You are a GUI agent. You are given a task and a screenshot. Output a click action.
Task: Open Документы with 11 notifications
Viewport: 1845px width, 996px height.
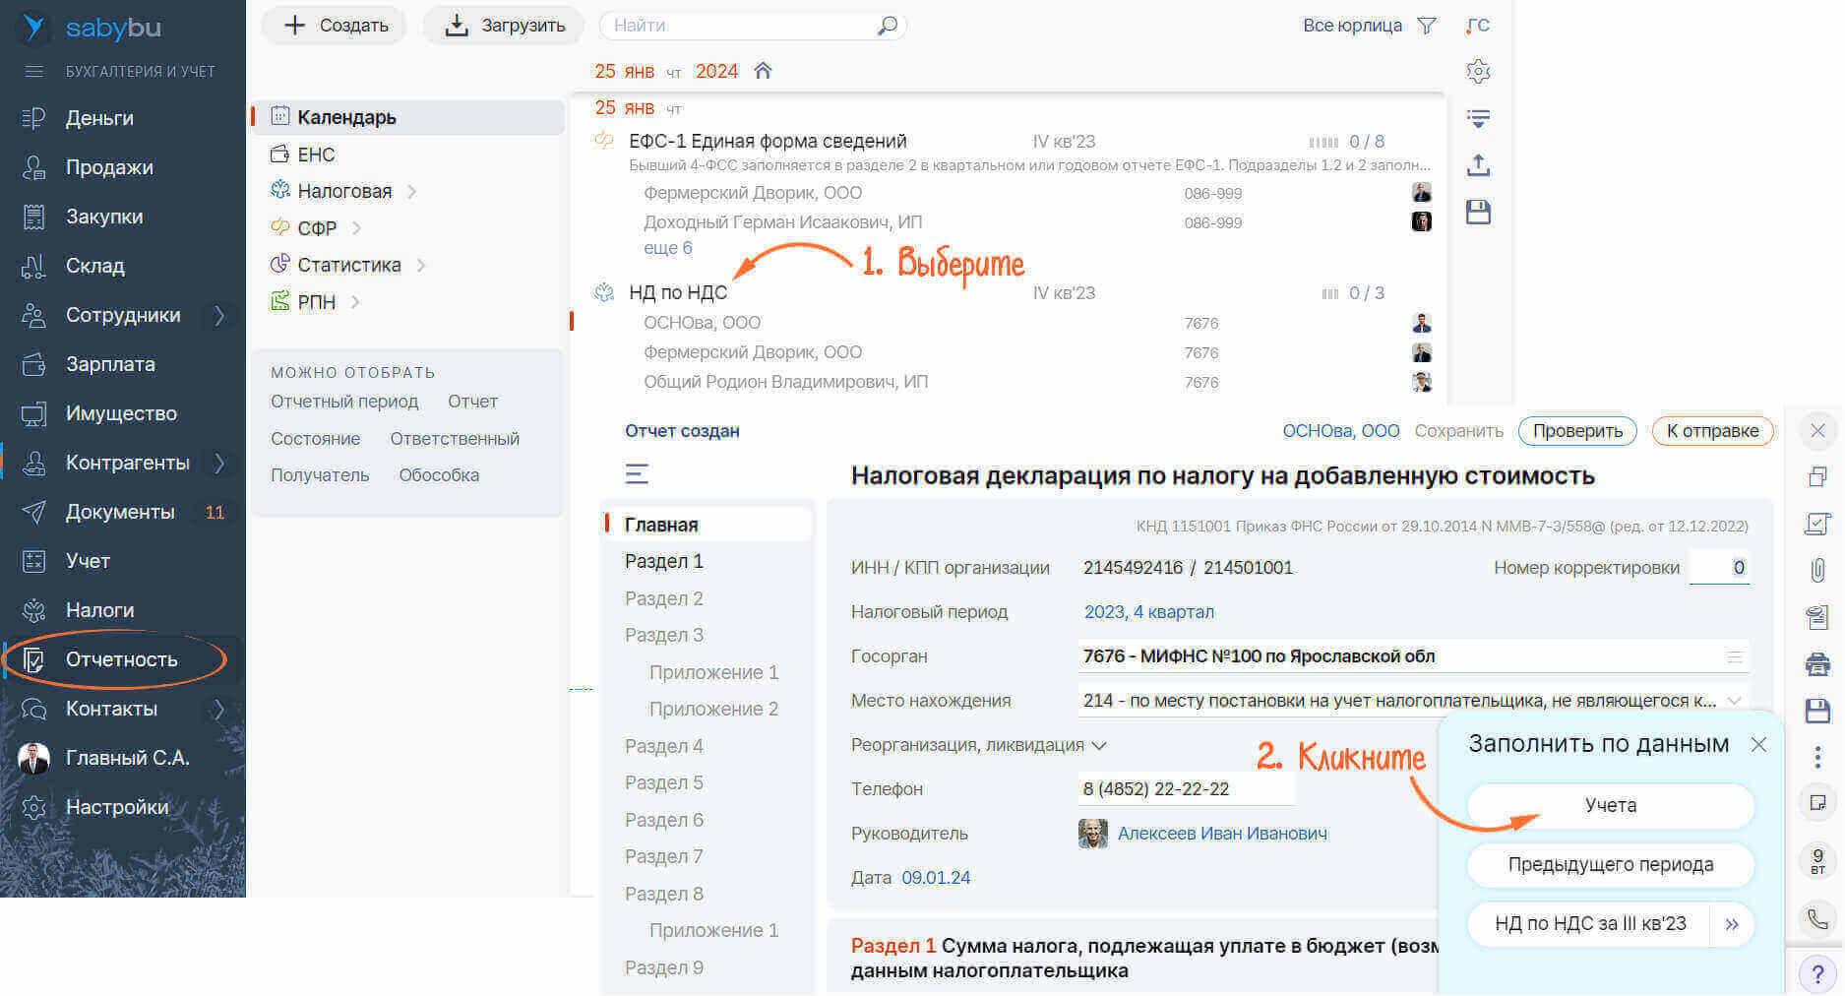(x=120, y=512)
